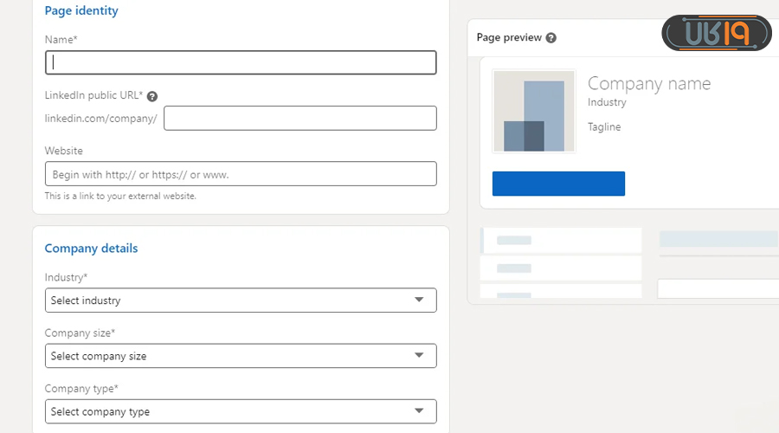
Task: Open the Select industry dropdown
Action: (x=241, y=301)
